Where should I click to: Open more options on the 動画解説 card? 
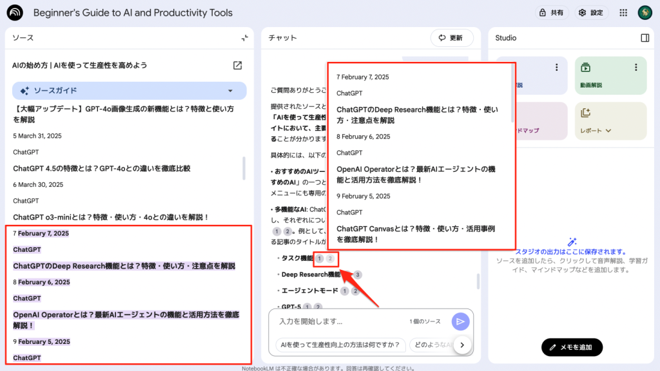[636, 68]
